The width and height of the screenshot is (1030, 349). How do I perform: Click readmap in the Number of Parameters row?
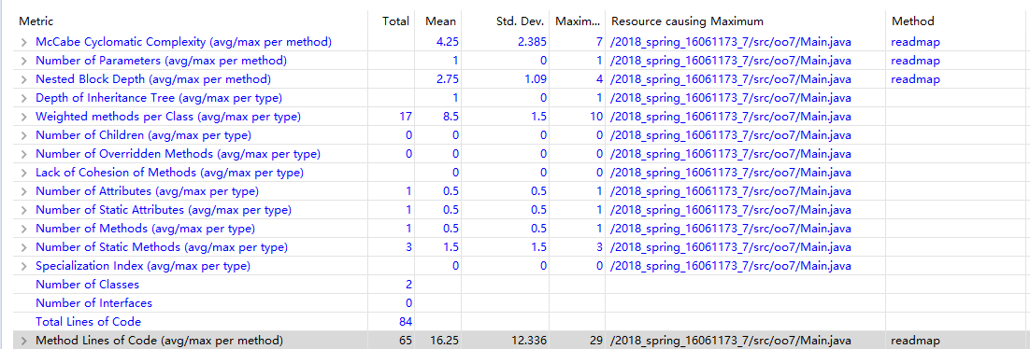[915, 61]
